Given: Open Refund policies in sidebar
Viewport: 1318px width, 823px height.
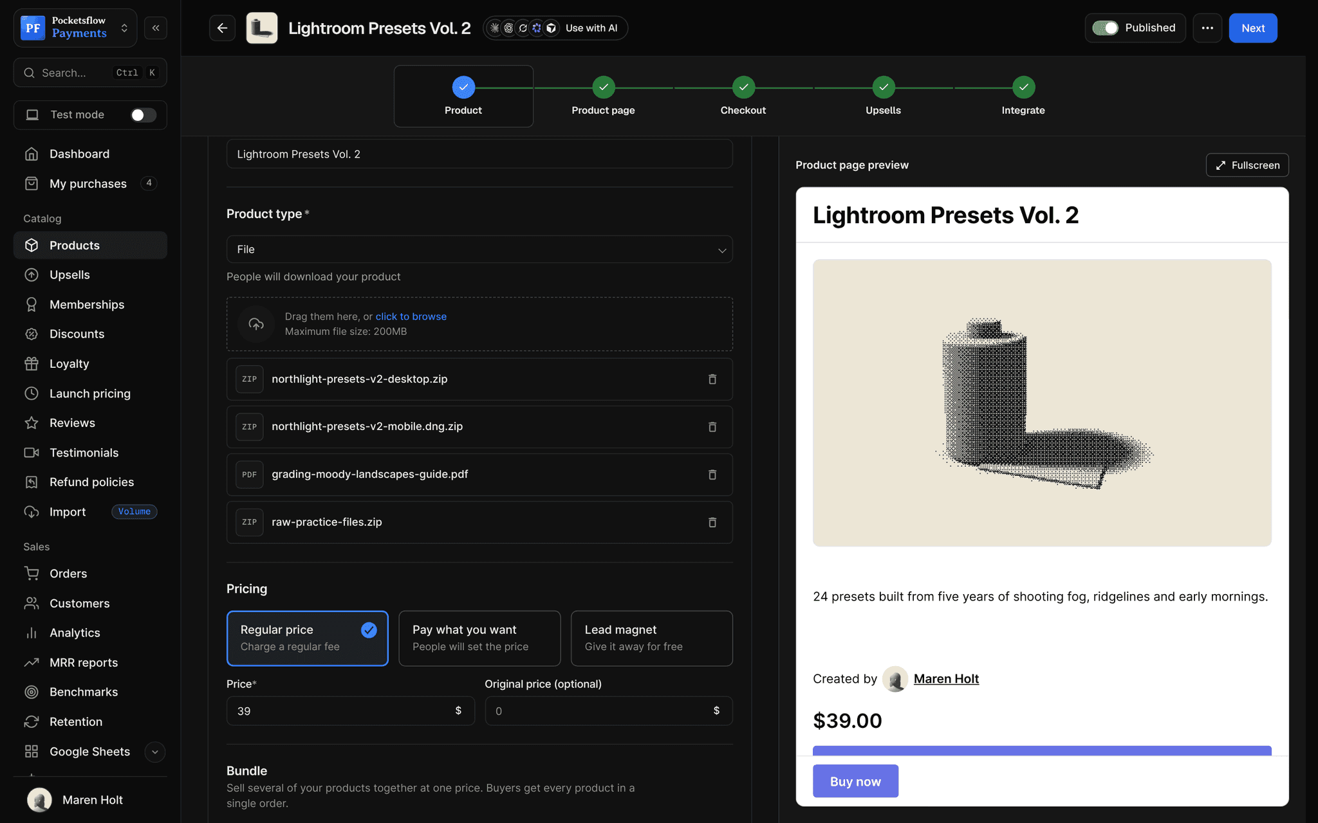Looking at the screenshot, I should [x=90, y=482].
